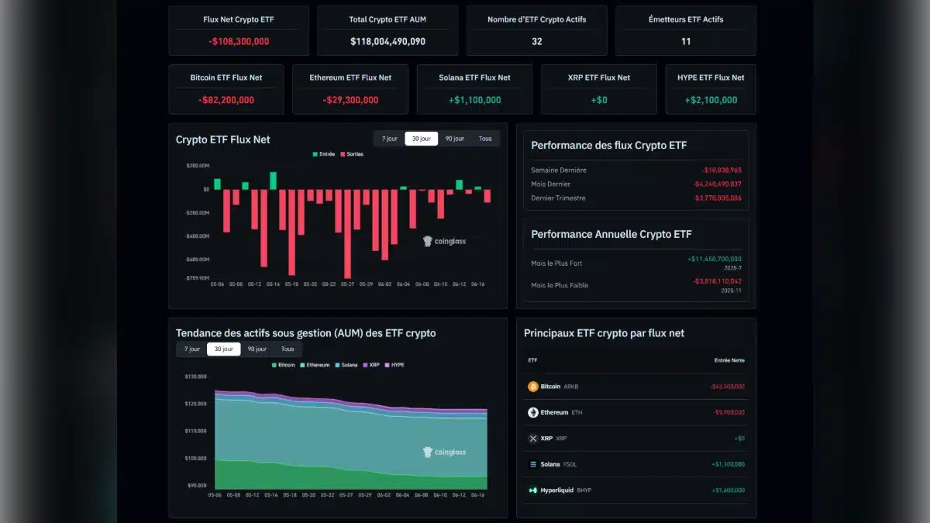The height and width of the screenshot is (523, 930).
Task: Click the XRP coin icon in ETF list
Action: (533, 439)
